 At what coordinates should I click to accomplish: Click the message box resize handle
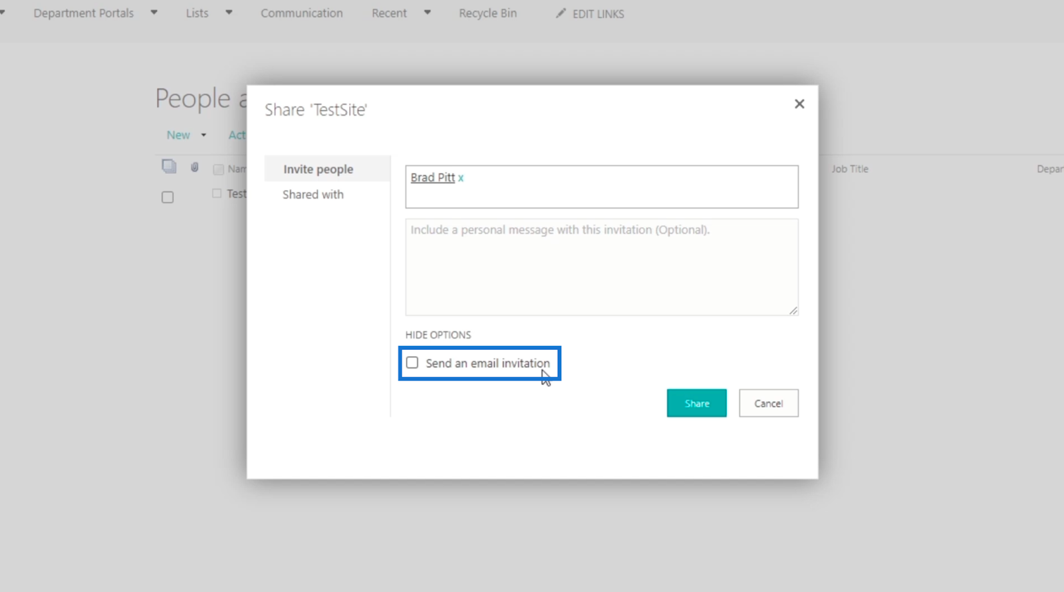coord(793,311)
